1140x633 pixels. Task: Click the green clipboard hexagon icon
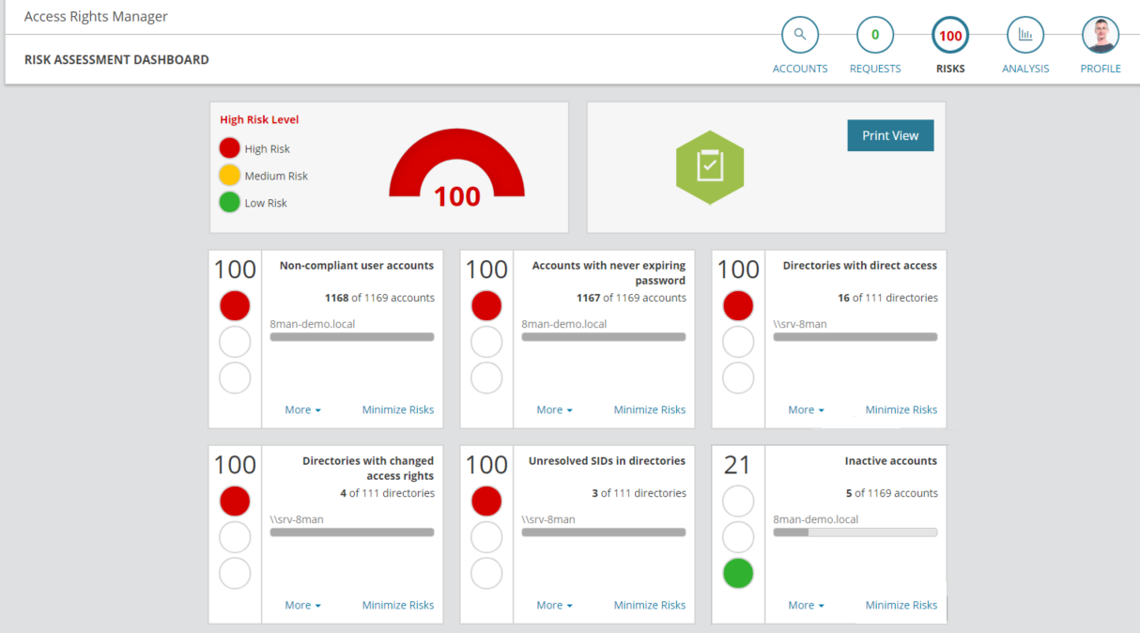click(710, 167)
